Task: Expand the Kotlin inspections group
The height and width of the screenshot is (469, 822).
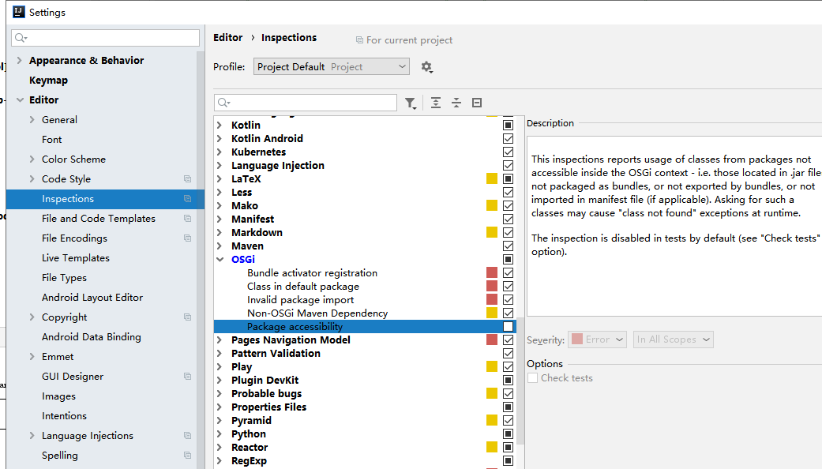Action: click(220, 126)
